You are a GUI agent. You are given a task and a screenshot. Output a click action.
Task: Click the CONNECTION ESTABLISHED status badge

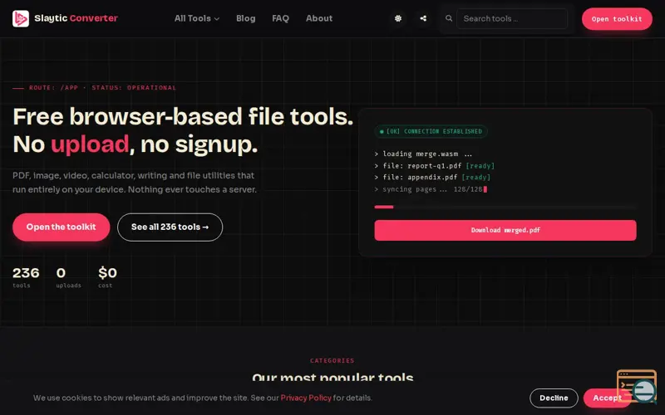[x=431, y=132]
